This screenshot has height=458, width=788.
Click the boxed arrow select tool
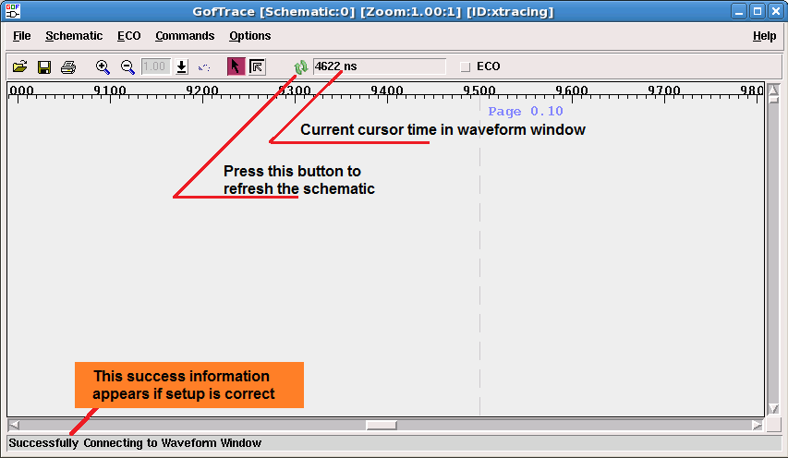(257, 66)
